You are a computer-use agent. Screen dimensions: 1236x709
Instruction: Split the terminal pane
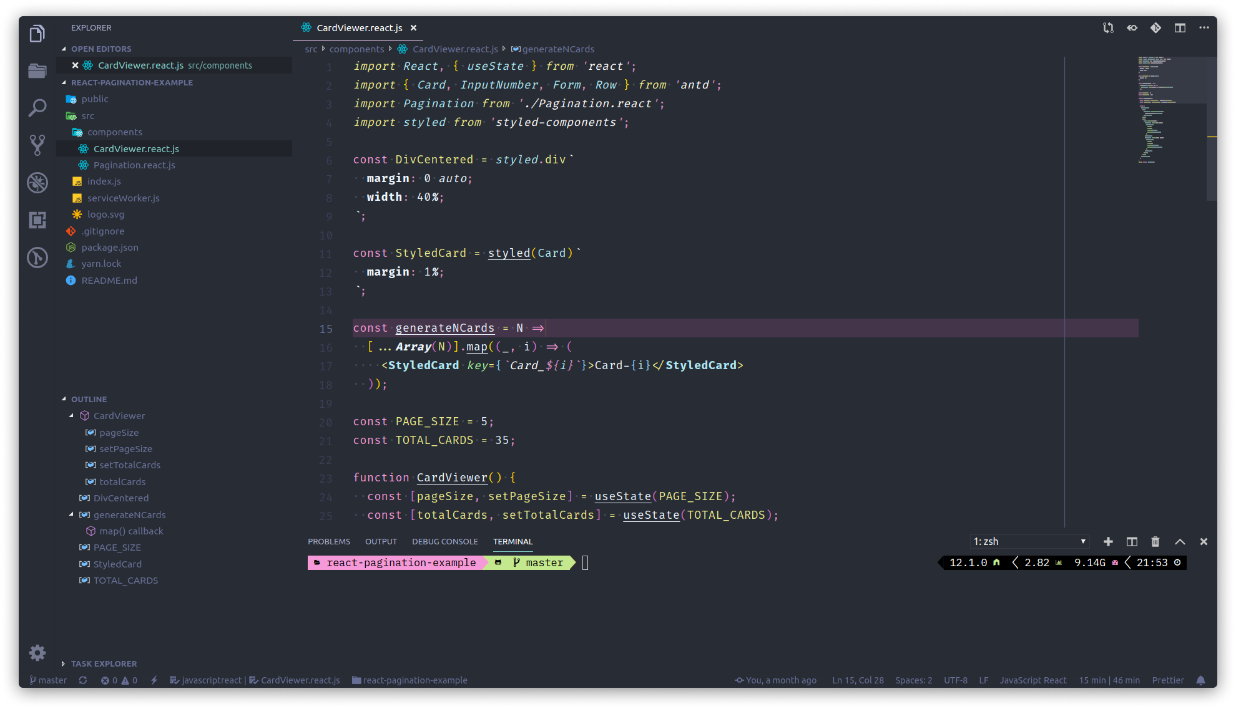1132,542
